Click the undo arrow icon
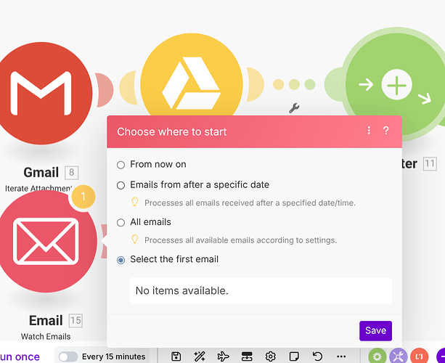This screenshot has height=363, width=445. click(x=317, y=356)
